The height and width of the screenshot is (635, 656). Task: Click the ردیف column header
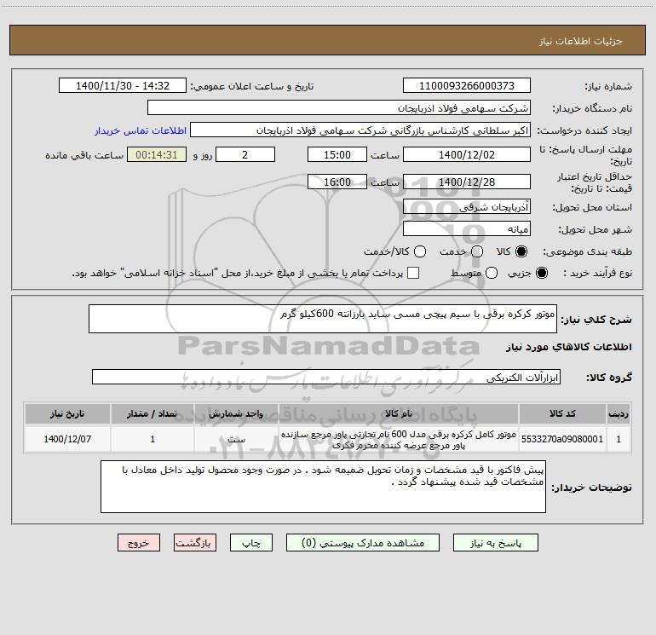coord(619,413)
